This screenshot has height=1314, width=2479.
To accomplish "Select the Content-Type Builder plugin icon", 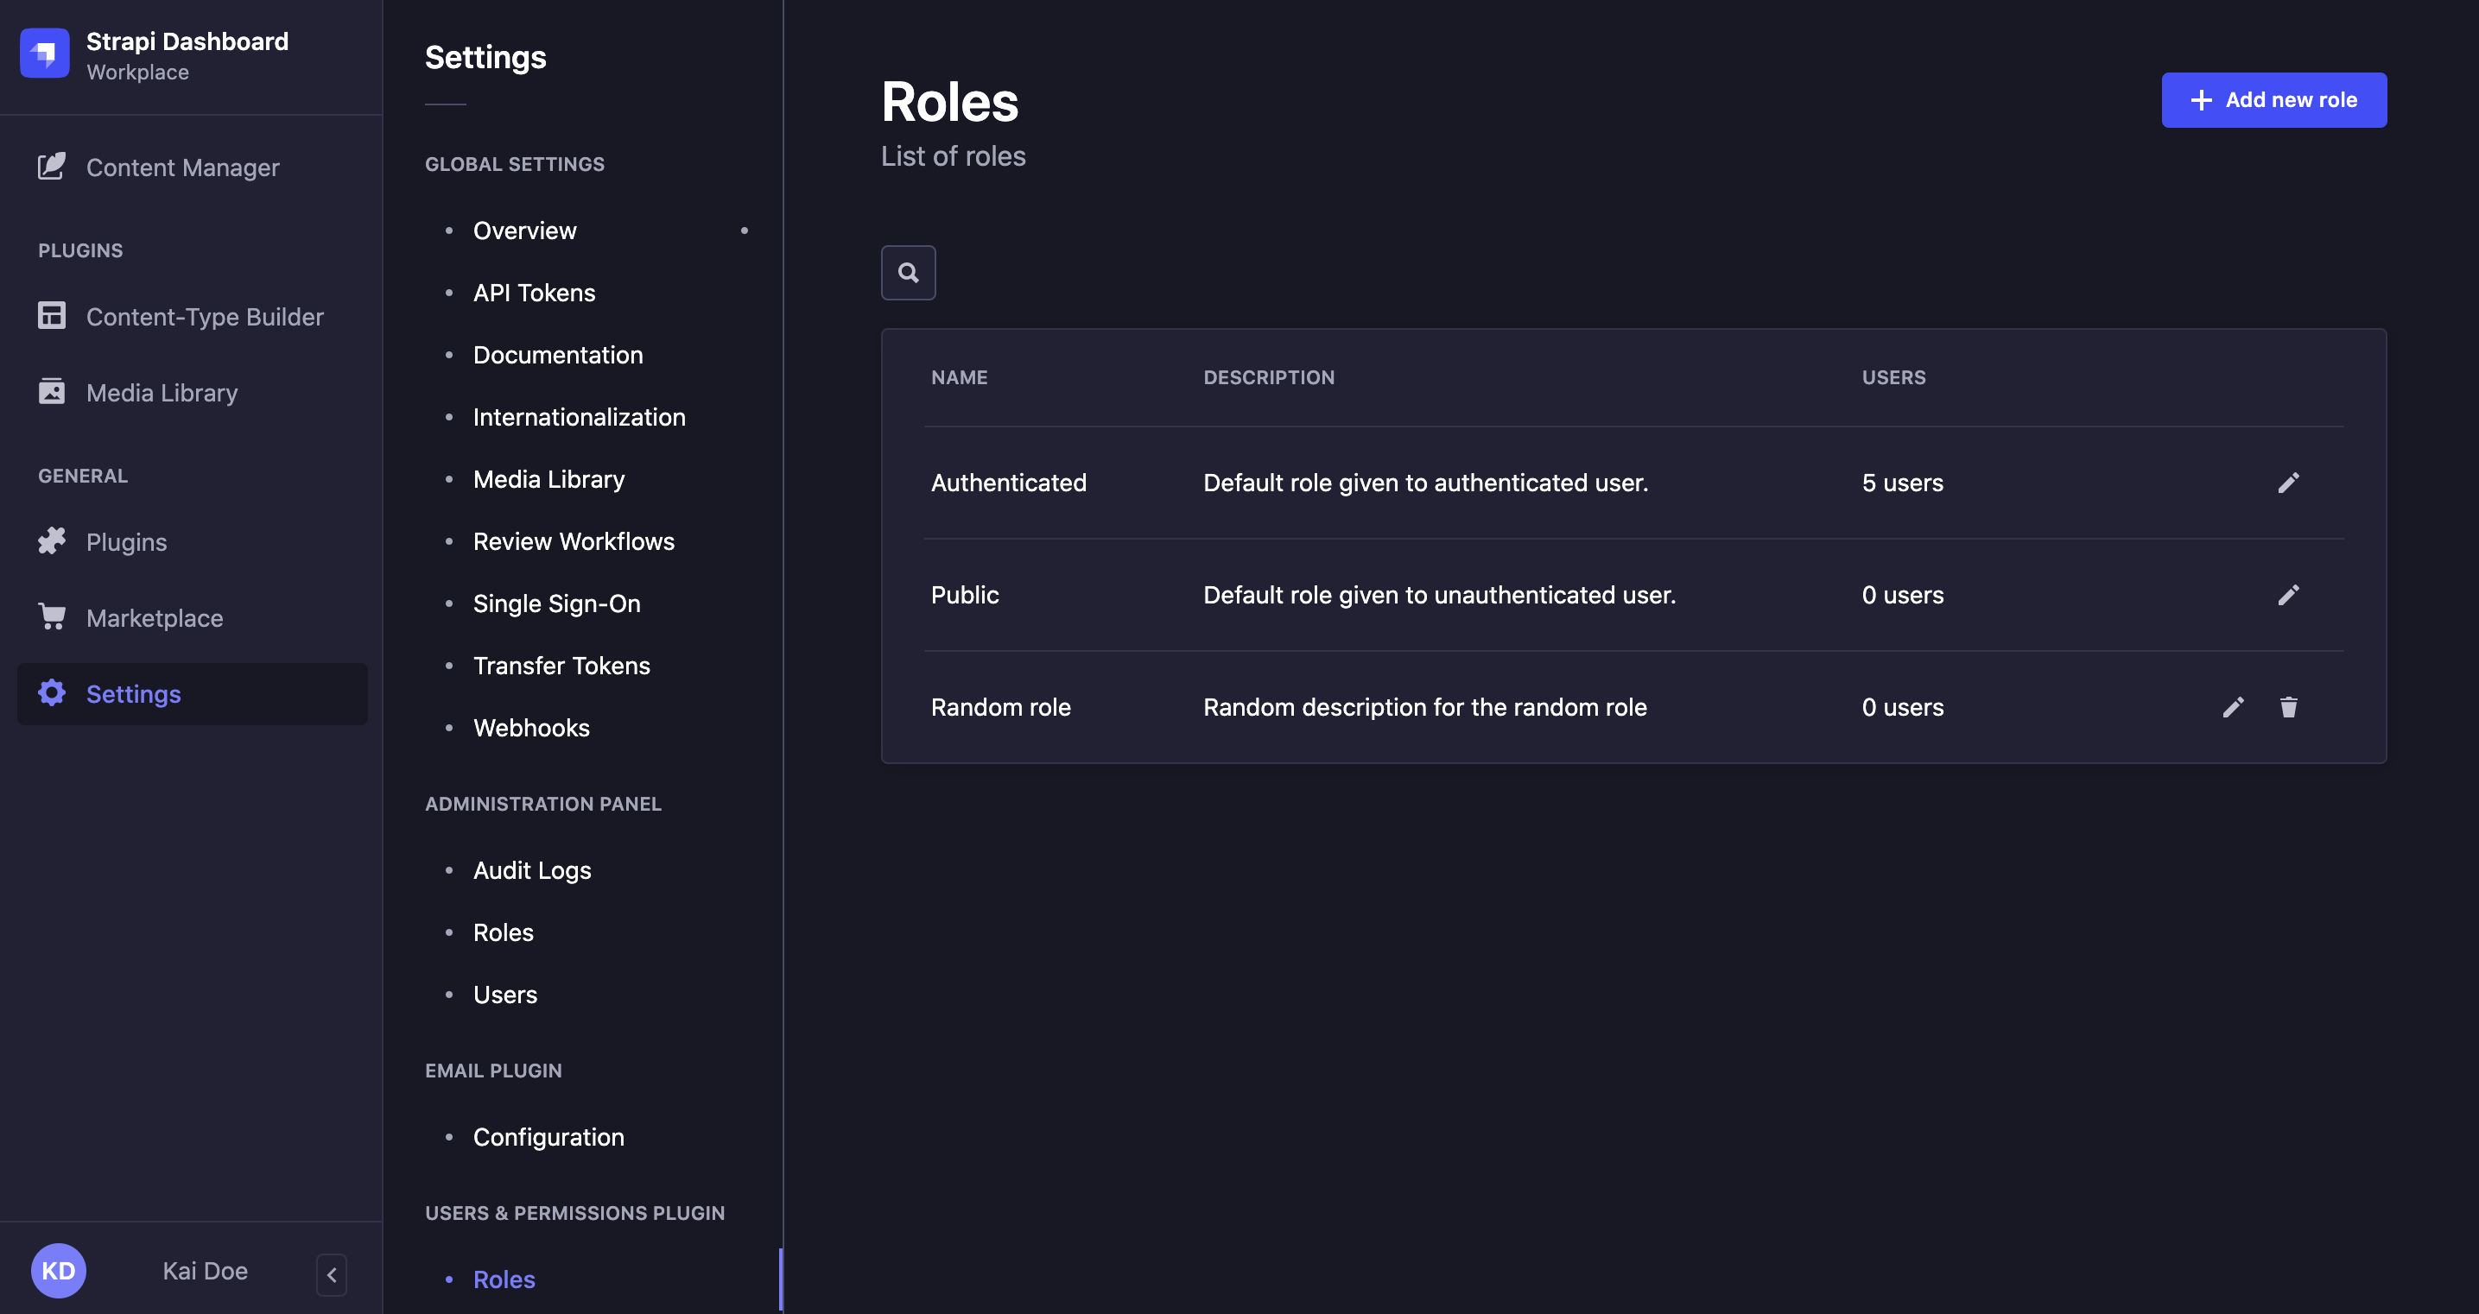I will pyautogui.click(x=53, y=315).
